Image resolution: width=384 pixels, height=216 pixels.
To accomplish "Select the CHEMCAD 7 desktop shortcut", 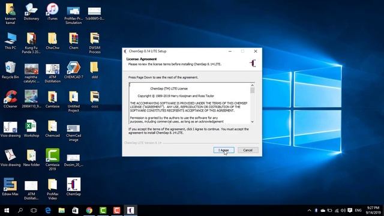I will click(73, 70).
